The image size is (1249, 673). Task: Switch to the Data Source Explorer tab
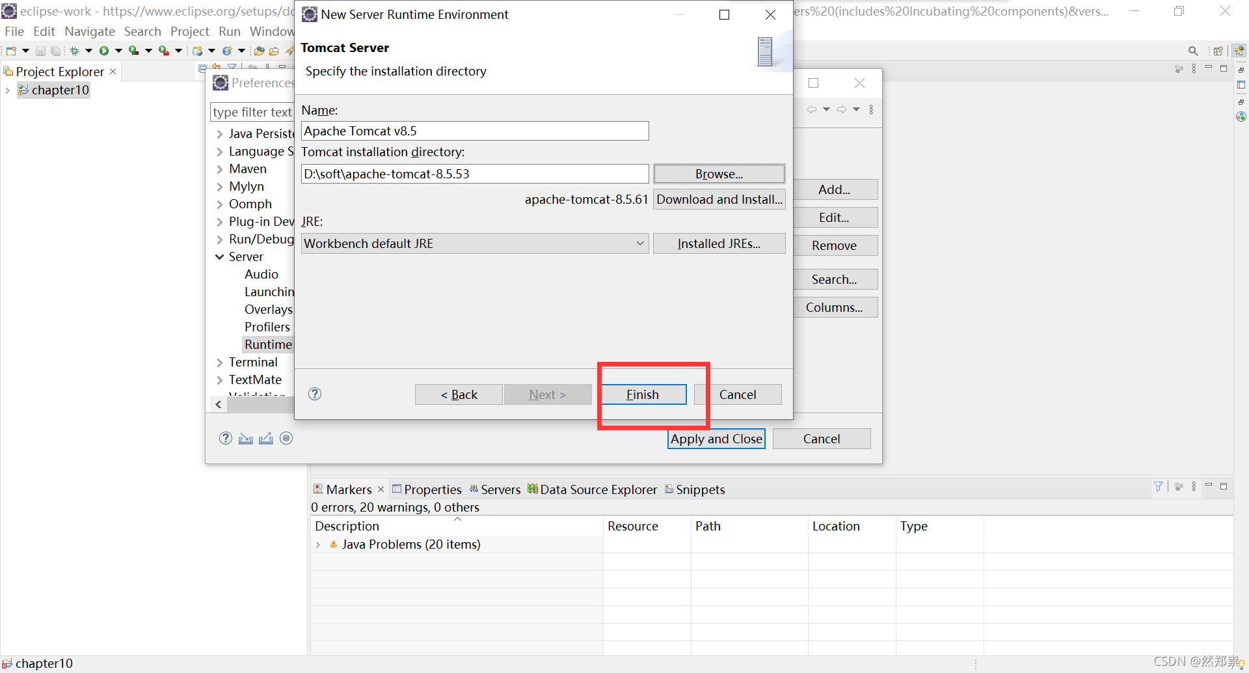click(598, 489)
